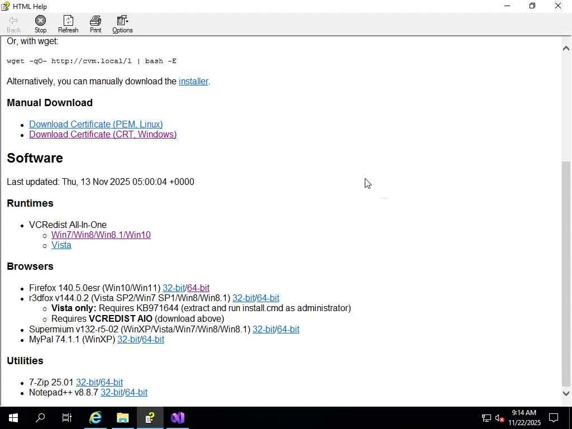
Task: Launch Internet Explorer from taskbar
Action: tap(95, 418)
